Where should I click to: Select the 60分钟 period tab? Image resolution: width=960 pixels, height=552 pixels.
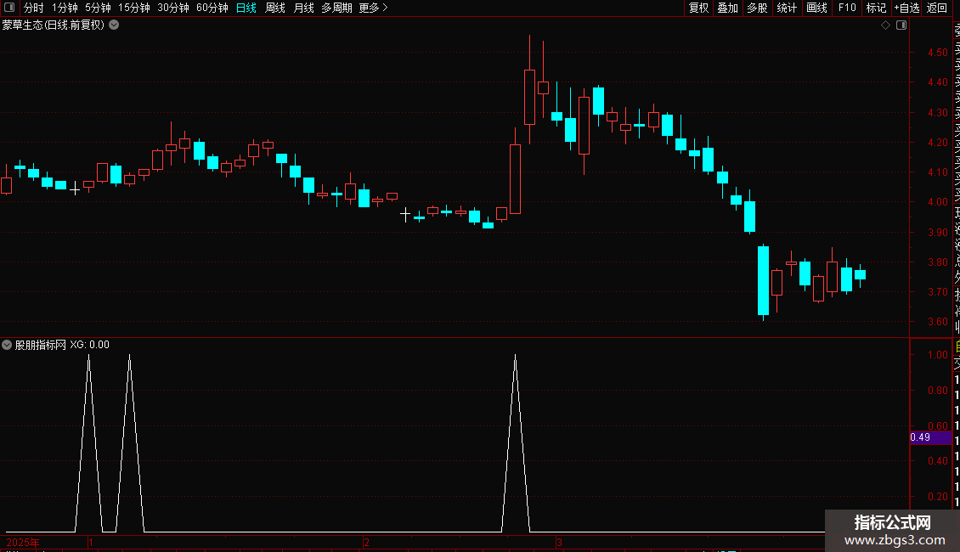coord(212,8)
